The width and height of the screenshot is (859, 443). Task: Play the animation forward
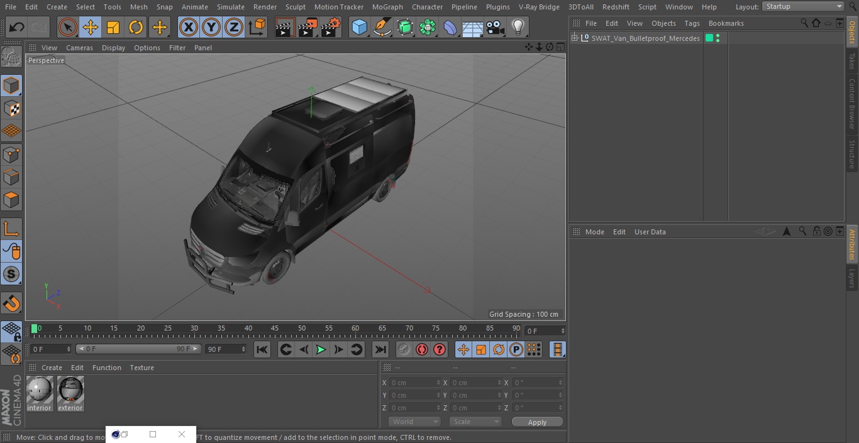pyautogui.click(x=321, y=350)
